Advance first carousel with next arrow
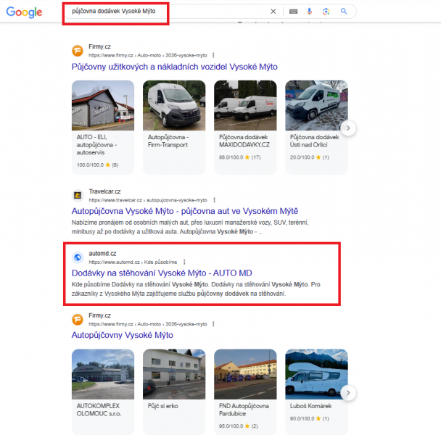Image resolution: width=441 pixels, height=435 pixels. pos(348,128)
